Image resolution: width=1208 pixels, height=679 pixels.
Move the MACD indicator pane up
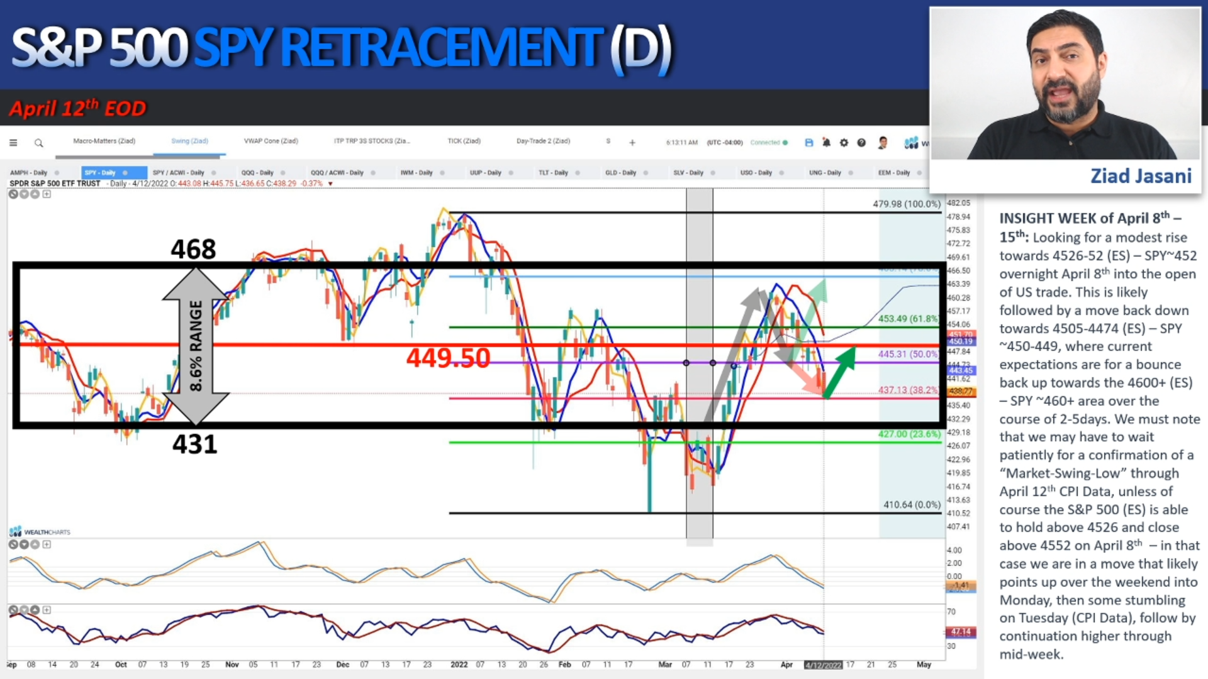pyautogui.click(x=35, y=544)
